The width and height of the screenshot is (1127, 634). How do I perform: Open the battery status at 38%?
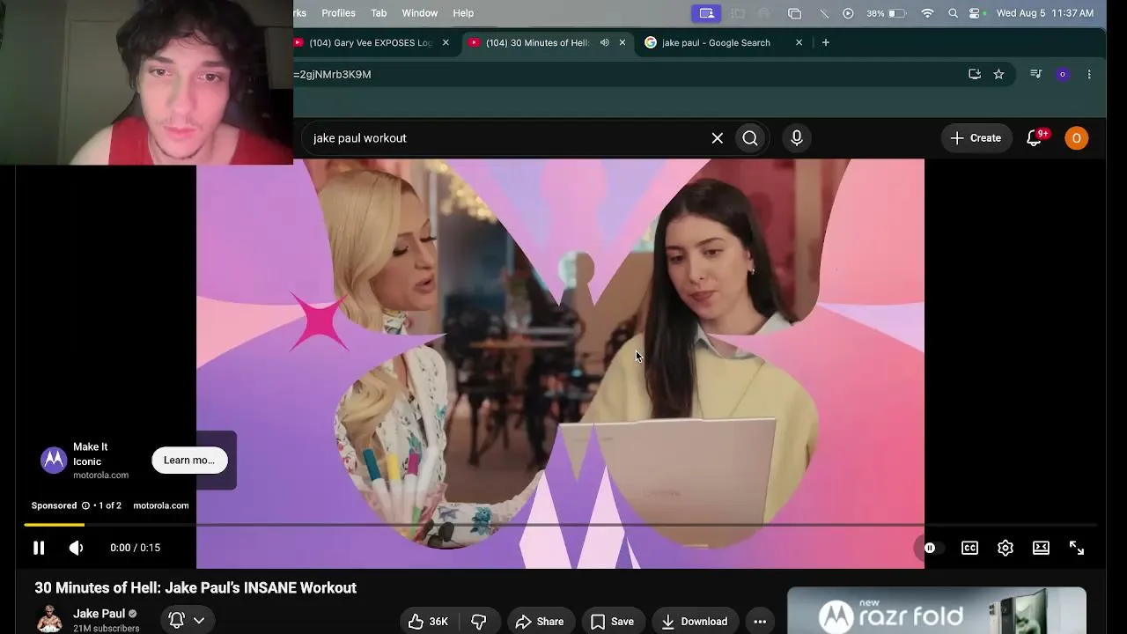click(887, 13)
